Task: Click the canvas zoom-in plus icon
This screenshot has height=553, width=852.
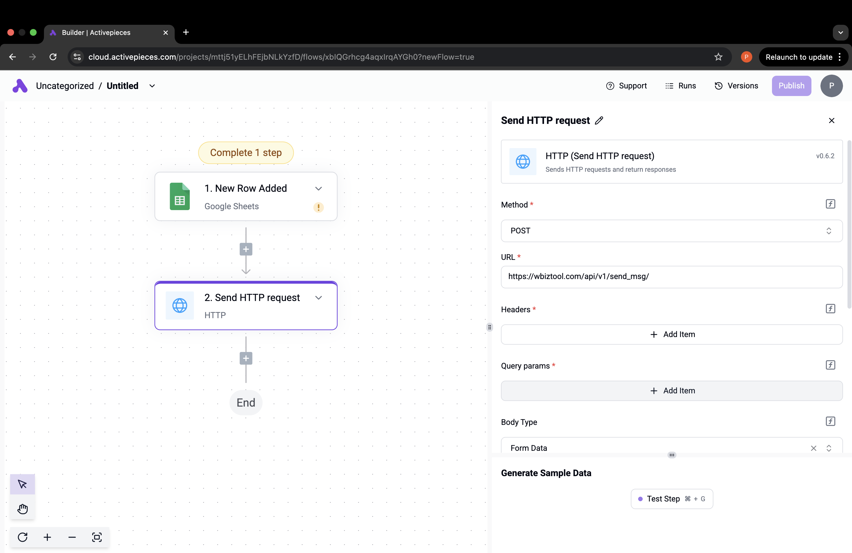Action: click(47, 537)
